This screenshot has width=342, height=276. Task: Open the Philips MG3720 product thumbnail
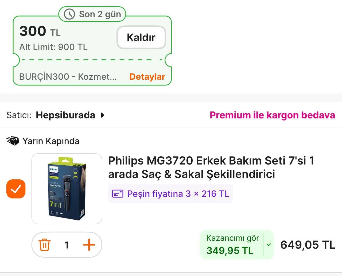coord(67,189)
